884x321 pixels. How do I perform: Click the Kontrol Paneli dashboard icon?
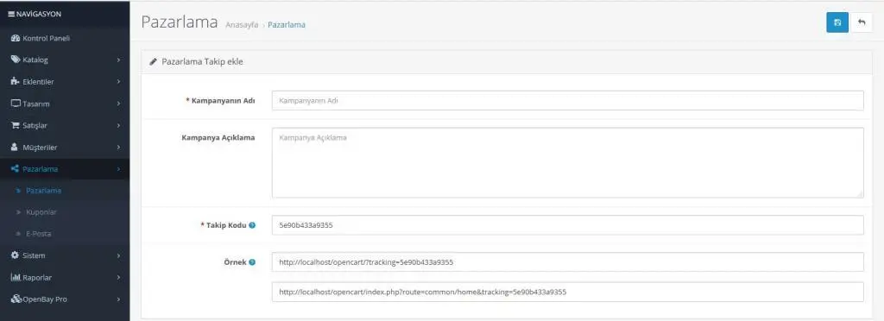tap(16, 38)
